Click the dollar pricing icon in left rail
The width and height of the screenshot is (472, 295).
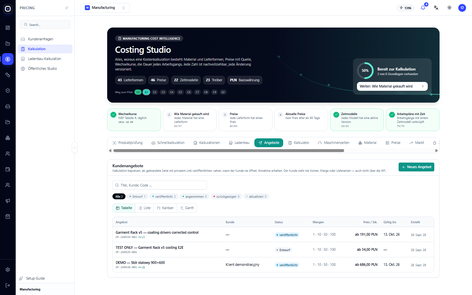click(8, 59)
